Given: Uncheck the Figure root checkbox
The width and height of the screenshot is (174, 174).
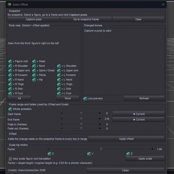Looking at the screenshot, I should [x=10, y=61].
